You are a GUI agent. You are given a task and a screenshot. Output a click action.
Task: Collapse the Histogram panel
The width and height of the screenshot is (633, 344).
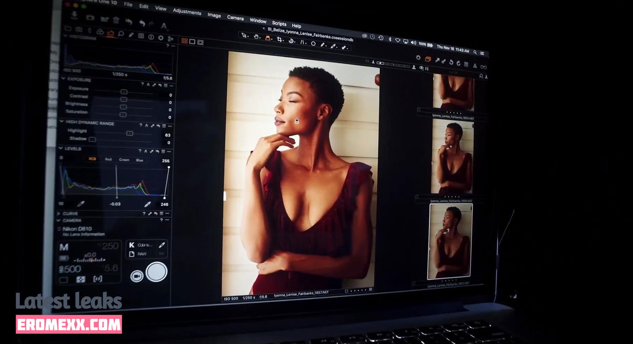pos(65,36)
